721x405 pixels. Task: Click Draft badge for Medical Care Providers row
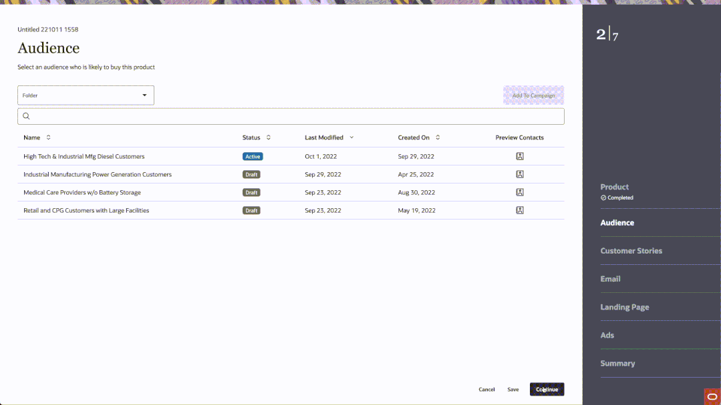[251, 192]
